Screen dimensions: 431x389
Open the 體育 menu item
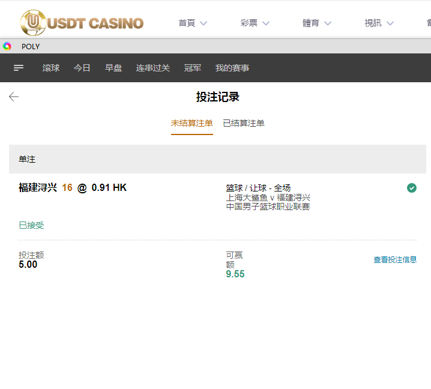pos(311,23)
